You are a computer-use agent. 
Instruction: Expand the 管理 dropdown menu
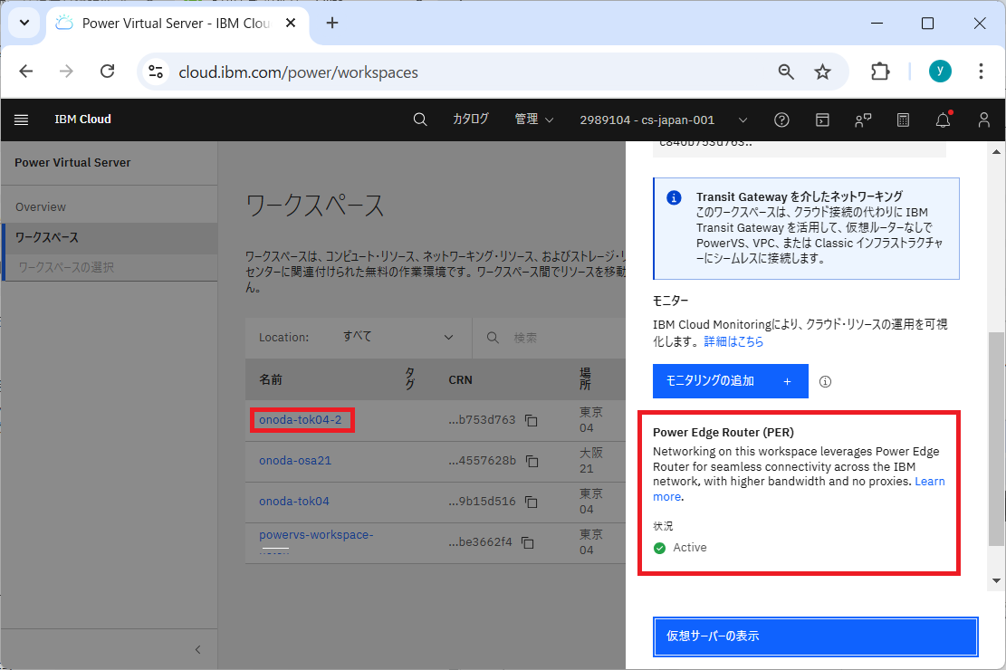[x=534, y=120]
